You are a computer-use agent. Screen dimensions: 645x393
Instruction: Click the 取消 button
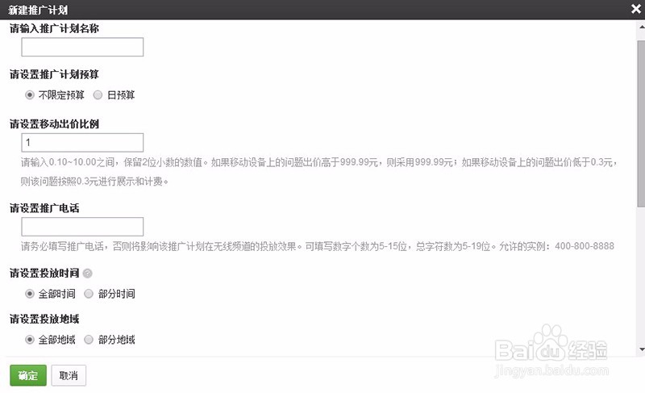(x=69, y=375)
